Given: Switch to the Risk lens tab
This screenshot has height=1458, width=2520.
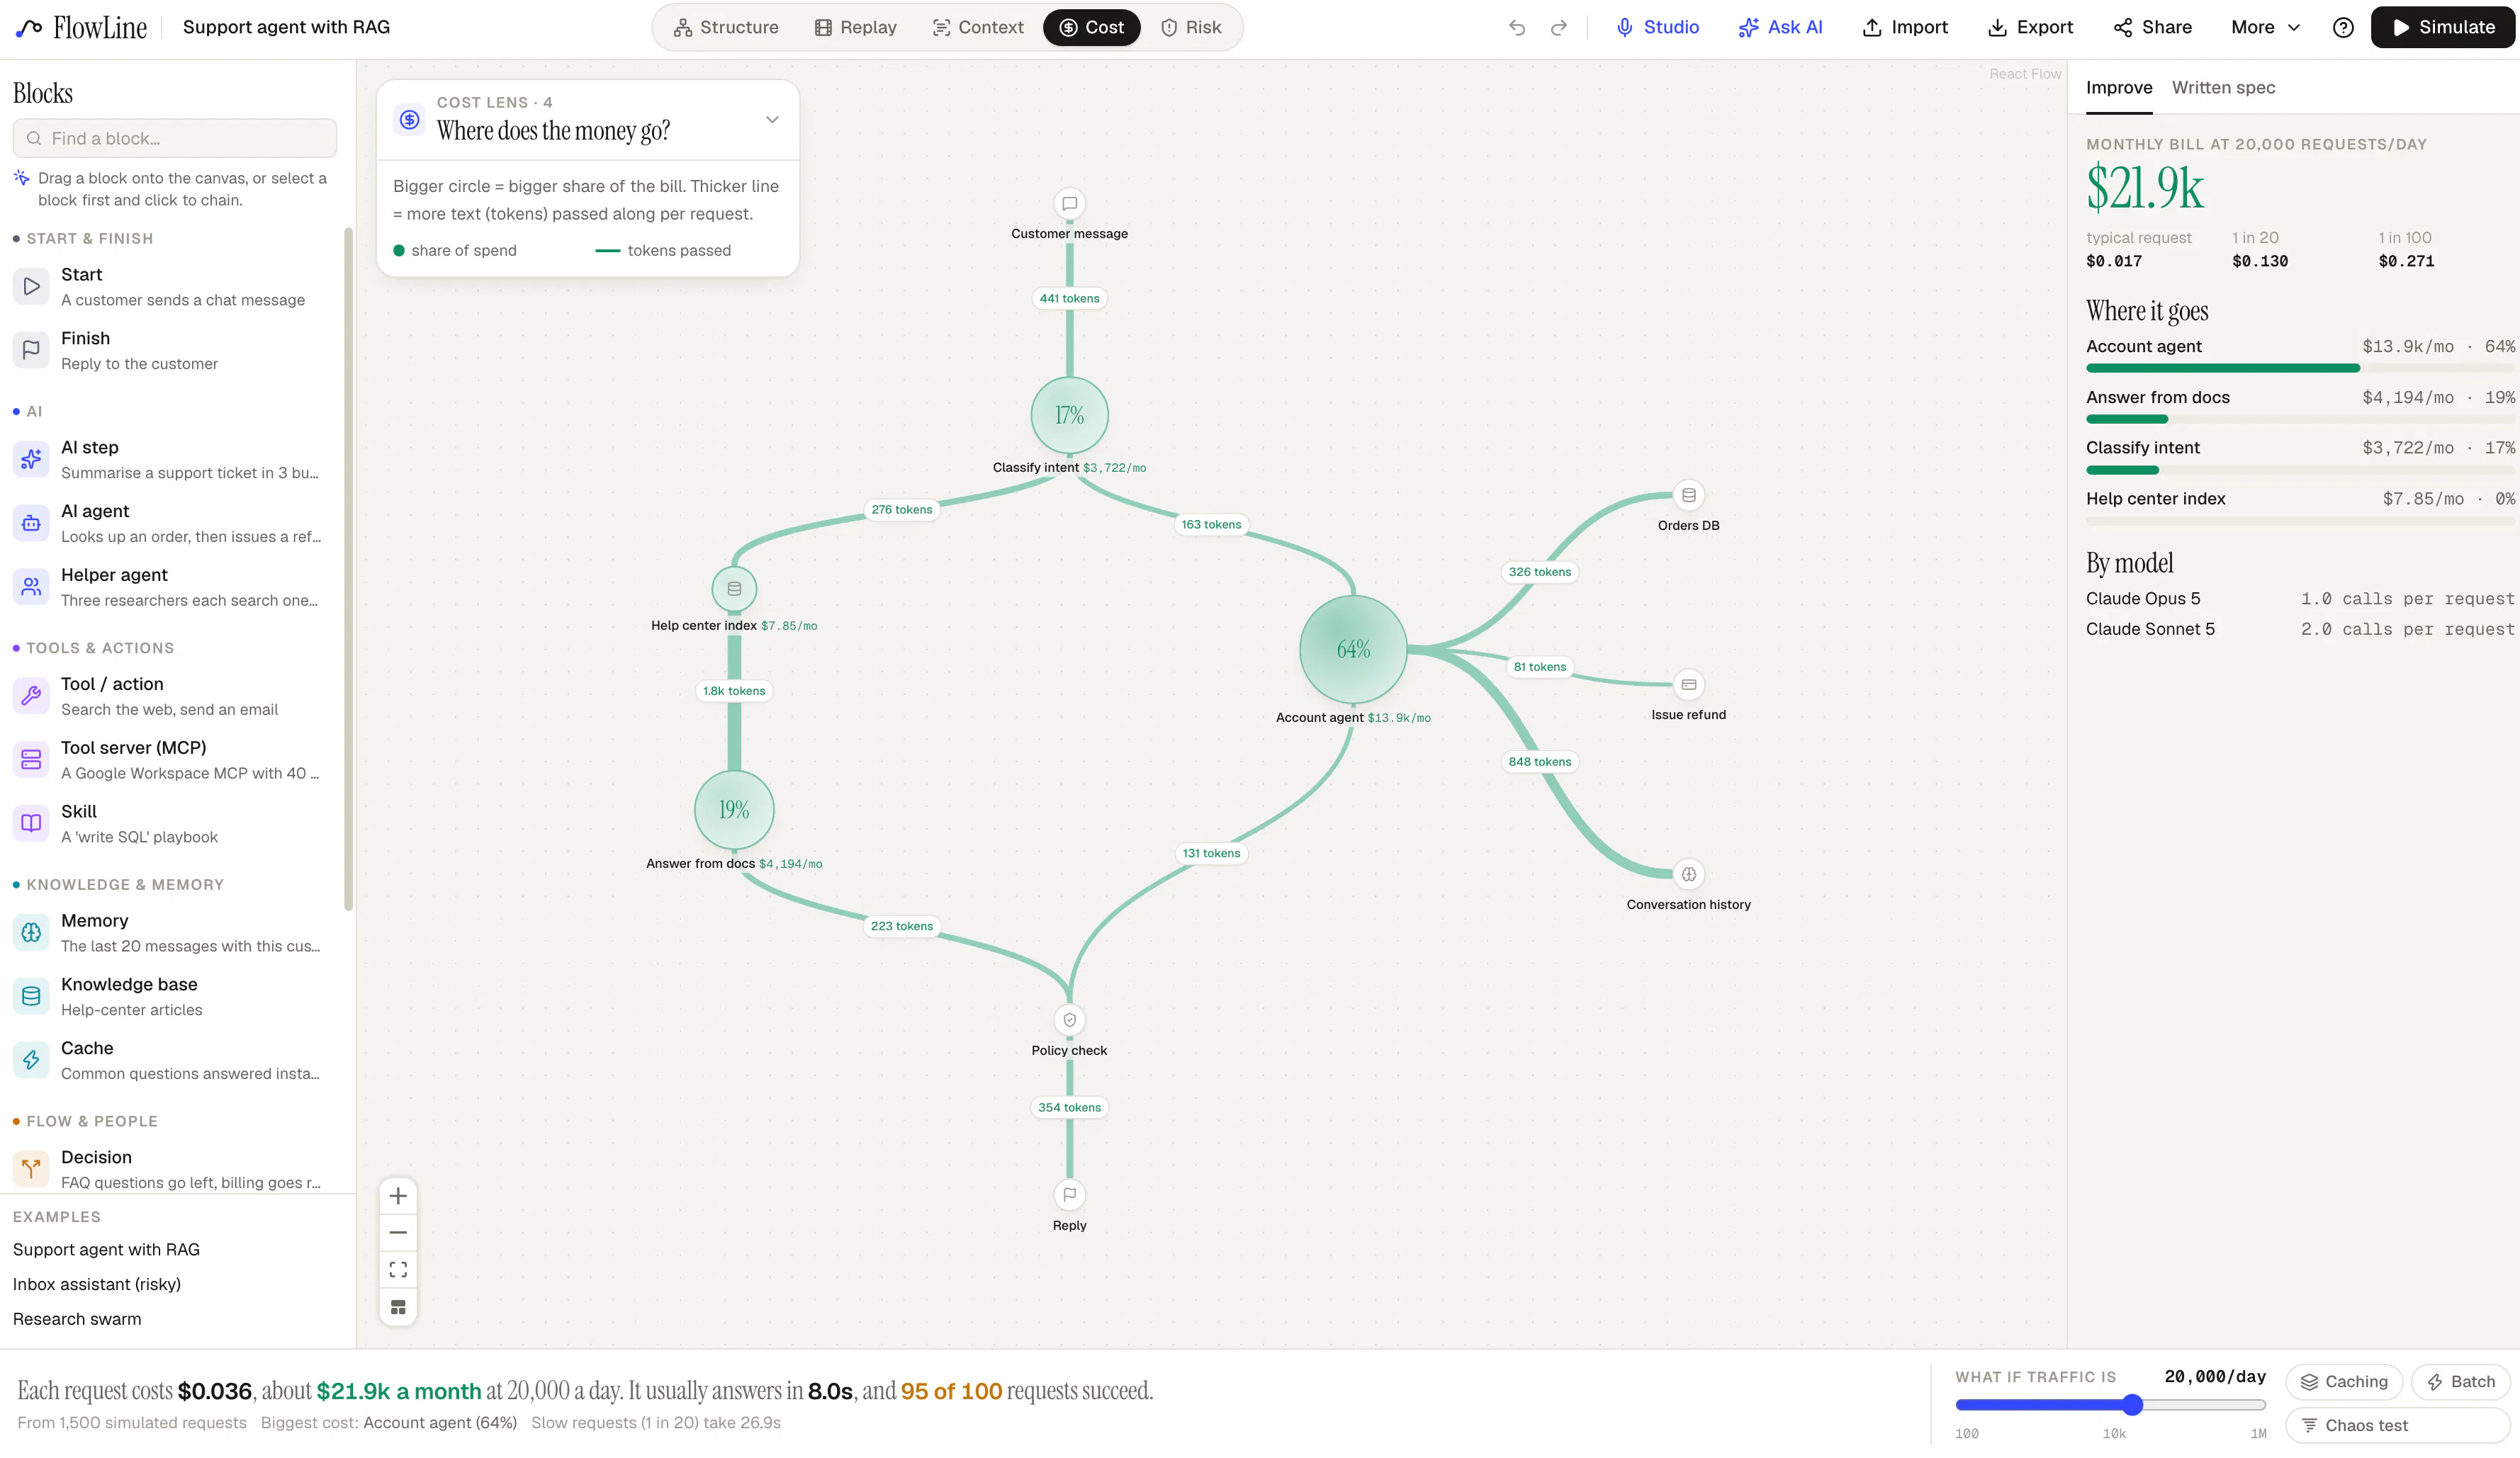Looking at the screenshot, I should pos(1191,27).
